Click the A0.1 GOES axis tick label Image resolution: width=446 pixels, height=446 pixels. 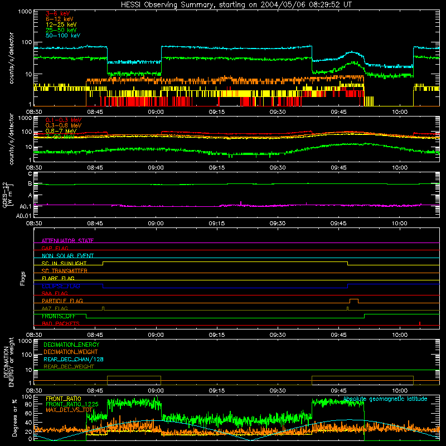pyautogui.click(x=26, y=206)
